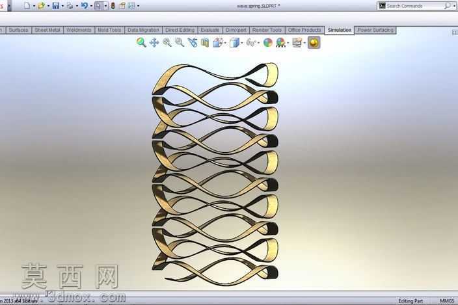Open the Office Products tab
The image size is (458, 305).
[304, 30]
